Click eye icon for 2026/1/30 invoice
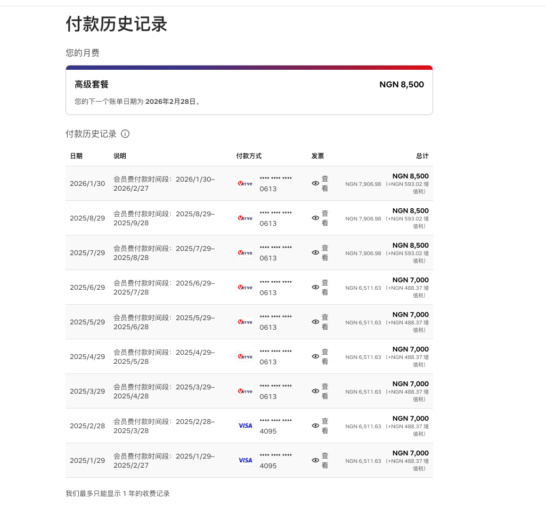The image size is (546, 530). click(x=315, y=183)
